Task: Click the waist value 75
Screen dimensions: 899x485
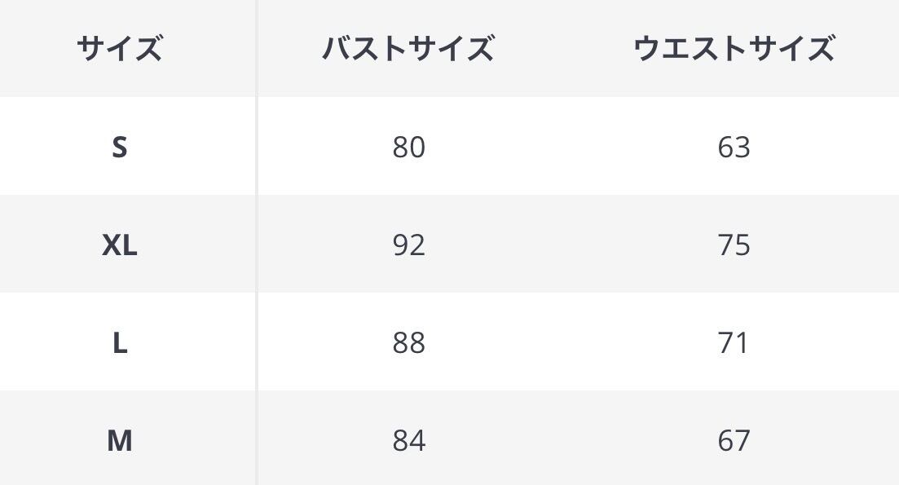Action: [734, 245]
